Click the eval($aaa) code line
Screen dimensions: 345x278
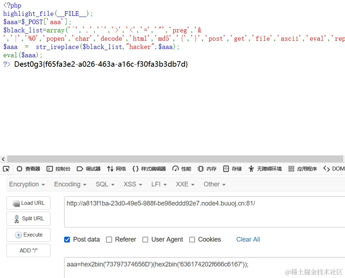point(23,55)
